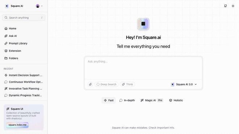This screenshot has height=134, width=239.
Task: Open recent chat Dynamic Progress Tracki...
Action: pyautogui.click(x=24, y=95)
